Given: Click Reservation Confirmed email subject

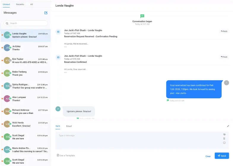Looking at the screenshot, I should [75, 62].
